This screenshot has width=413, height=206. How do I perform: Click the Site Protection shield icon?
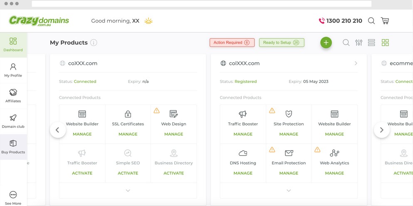click(x=289, y=114)
